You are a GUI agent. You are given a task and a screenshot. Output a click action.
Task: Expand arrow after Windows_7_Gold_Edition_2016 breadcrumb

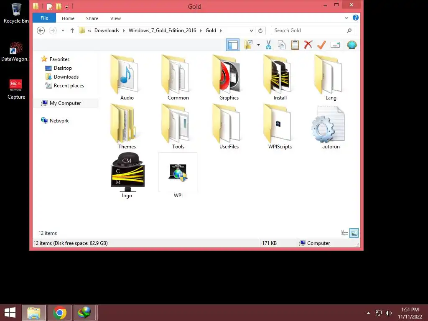[x=201, y=30]
